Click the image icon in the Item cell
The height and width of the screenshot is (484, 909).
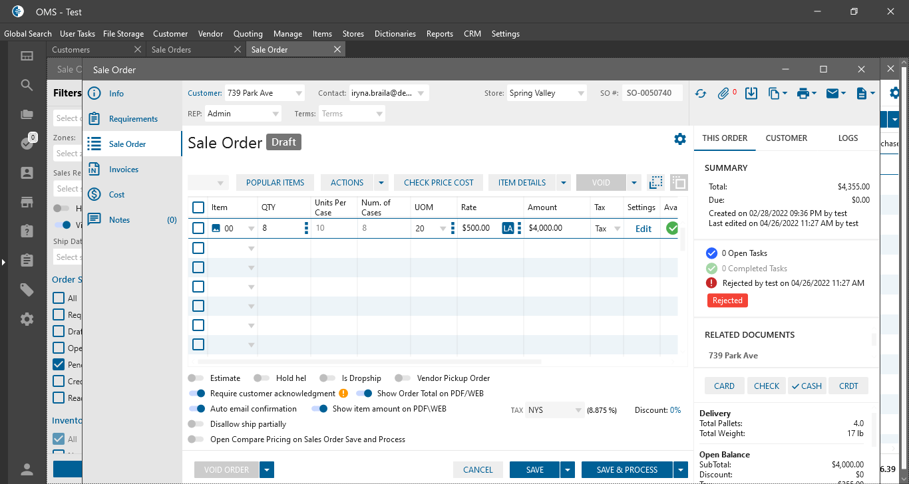[x=216, y=228]
